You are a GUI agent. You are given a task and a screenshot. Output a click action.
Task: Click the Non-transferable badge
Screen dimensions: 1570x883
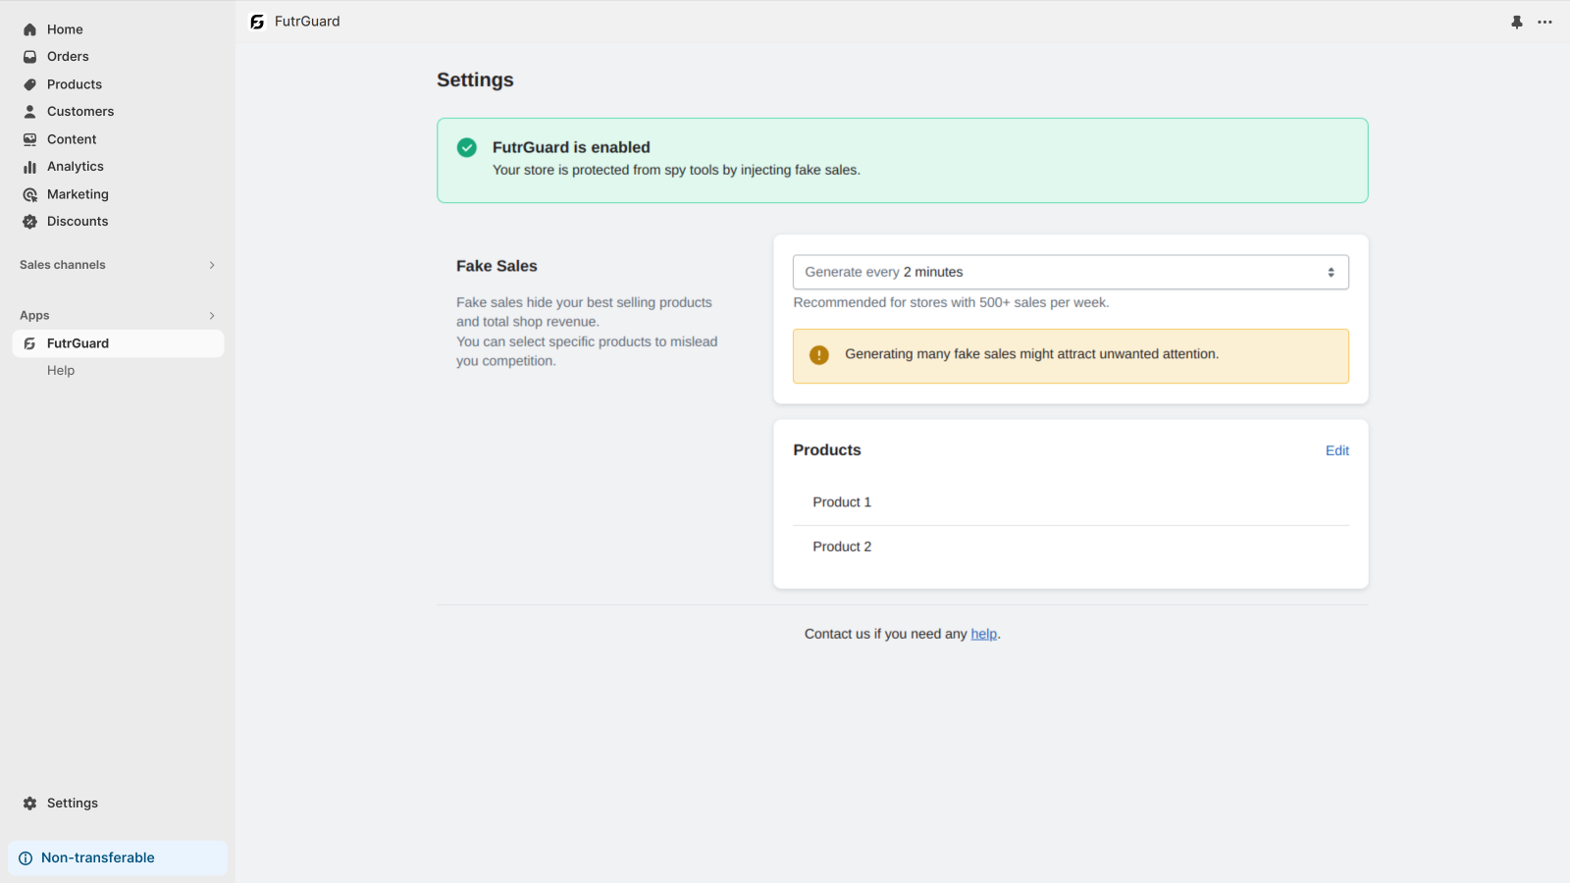click(118, 858)
